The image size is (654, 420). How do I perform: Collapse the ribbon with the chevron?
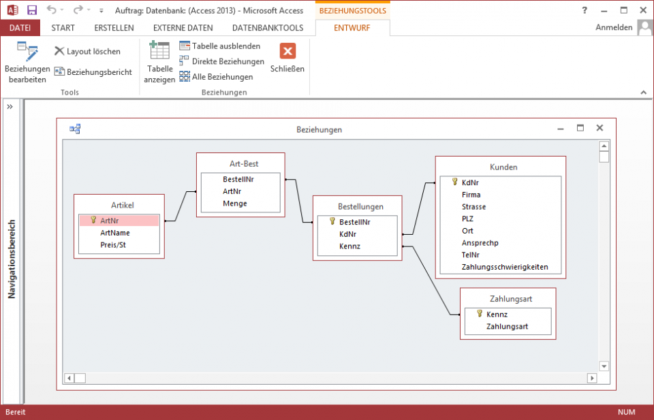(642, 92)
